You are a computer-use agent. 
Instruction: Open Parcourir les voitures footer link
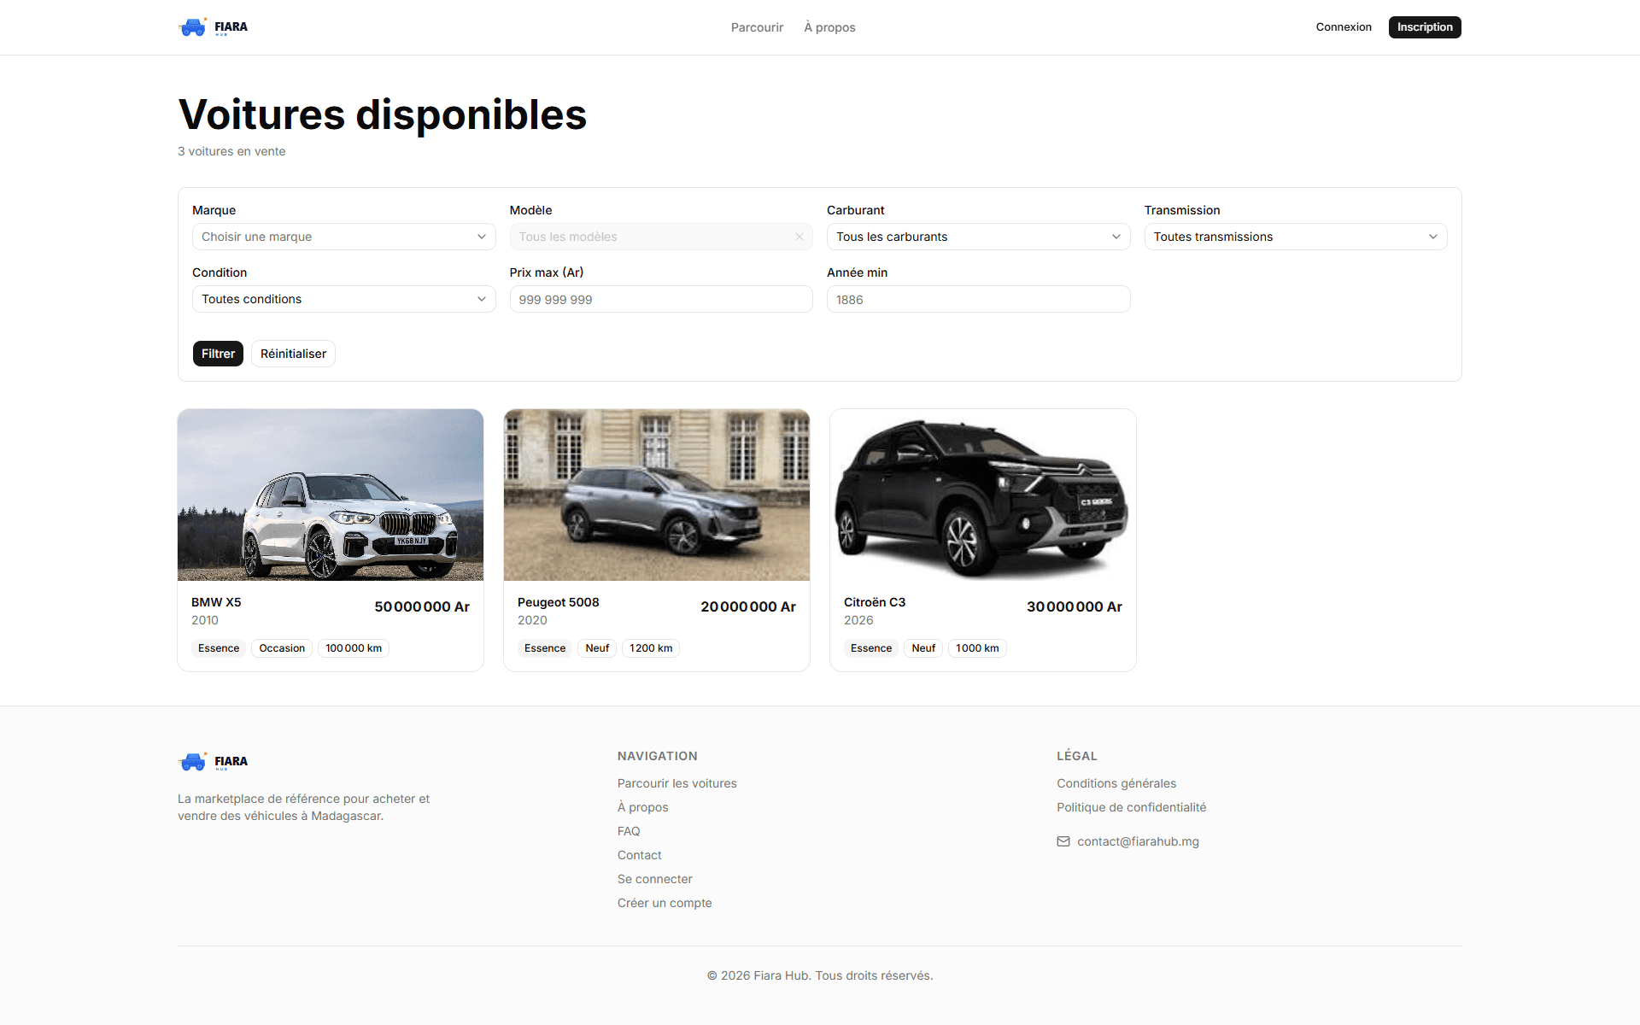pos(676,783)
